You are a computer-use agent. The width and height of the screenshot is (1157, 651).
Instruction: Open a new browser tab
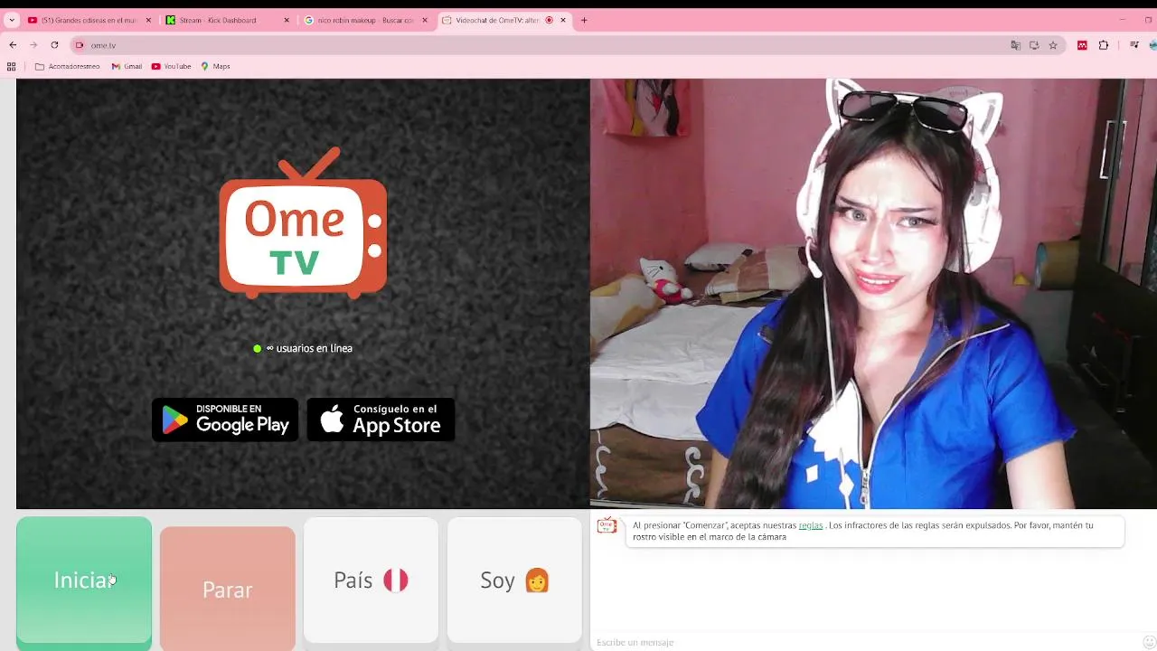[x=584, y=20]
